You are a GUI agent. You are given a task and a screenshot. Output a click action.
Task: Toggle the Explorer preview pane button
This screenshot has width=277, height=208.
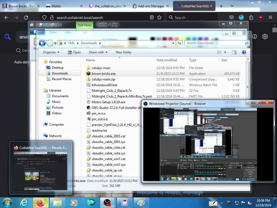click(234, 52)
